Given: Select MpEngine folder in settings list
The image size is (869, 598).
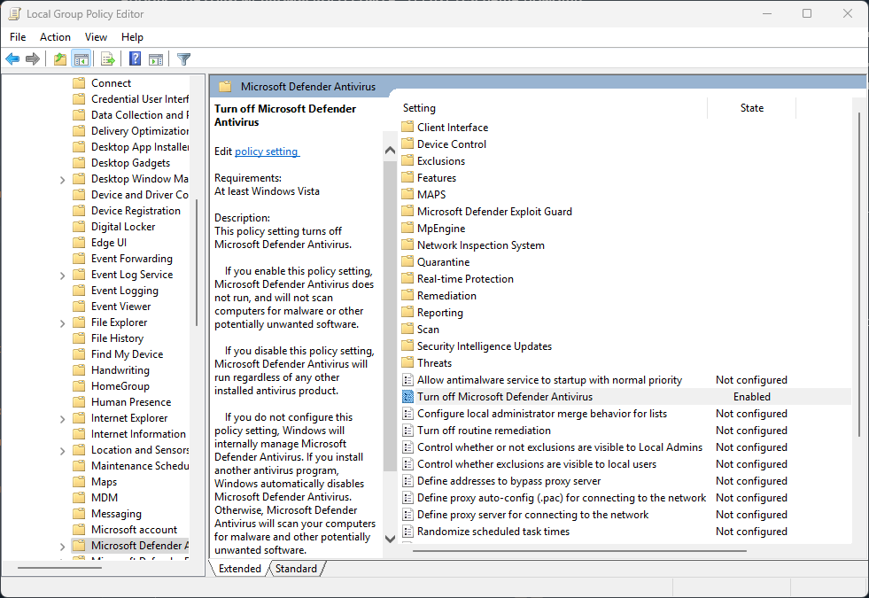Looking at the screenshot, I should coord(441,229).
